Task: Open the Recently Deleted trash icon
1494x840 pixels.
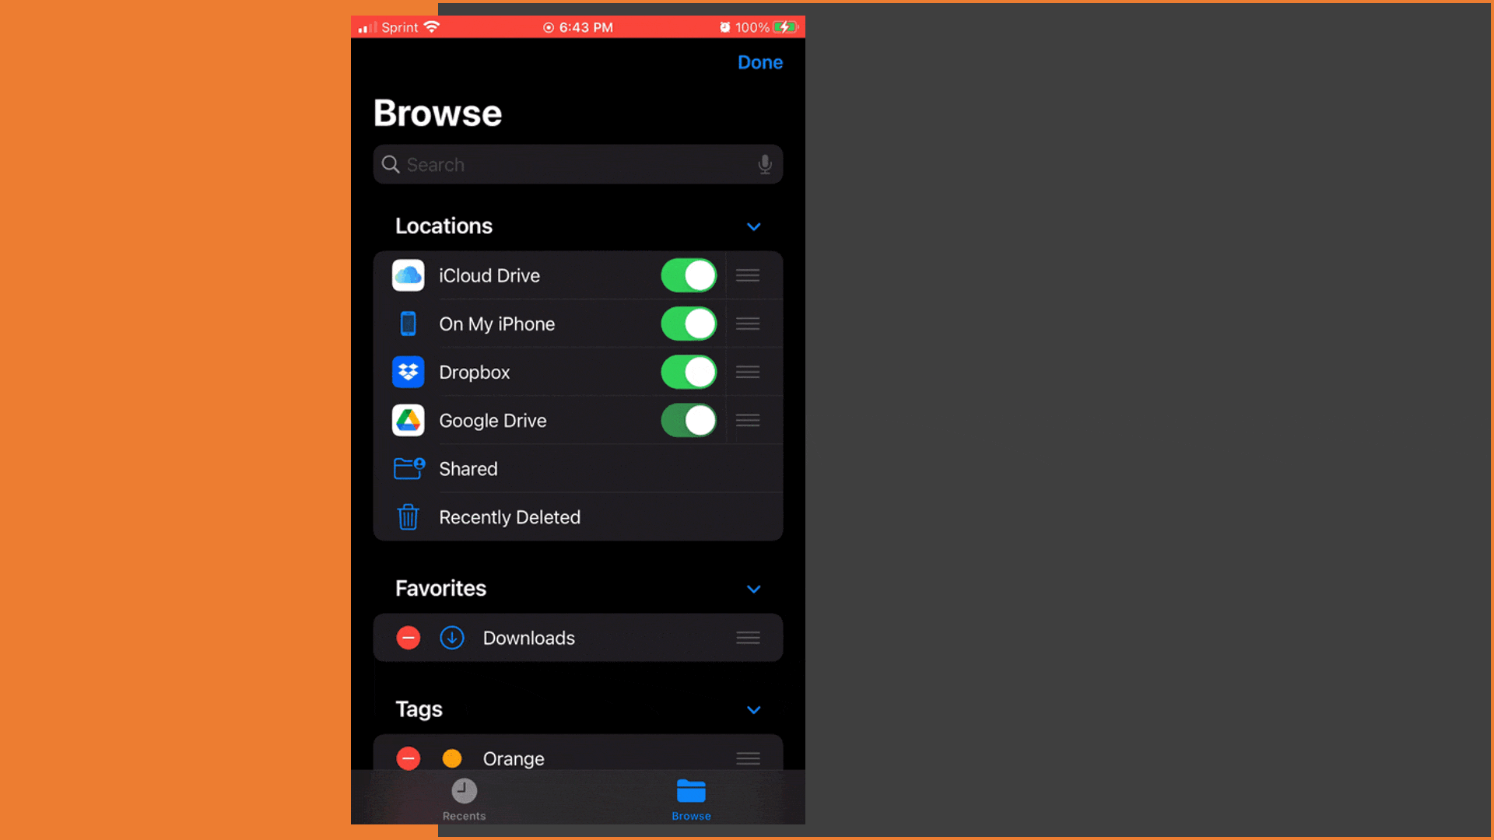Action: 408,516
